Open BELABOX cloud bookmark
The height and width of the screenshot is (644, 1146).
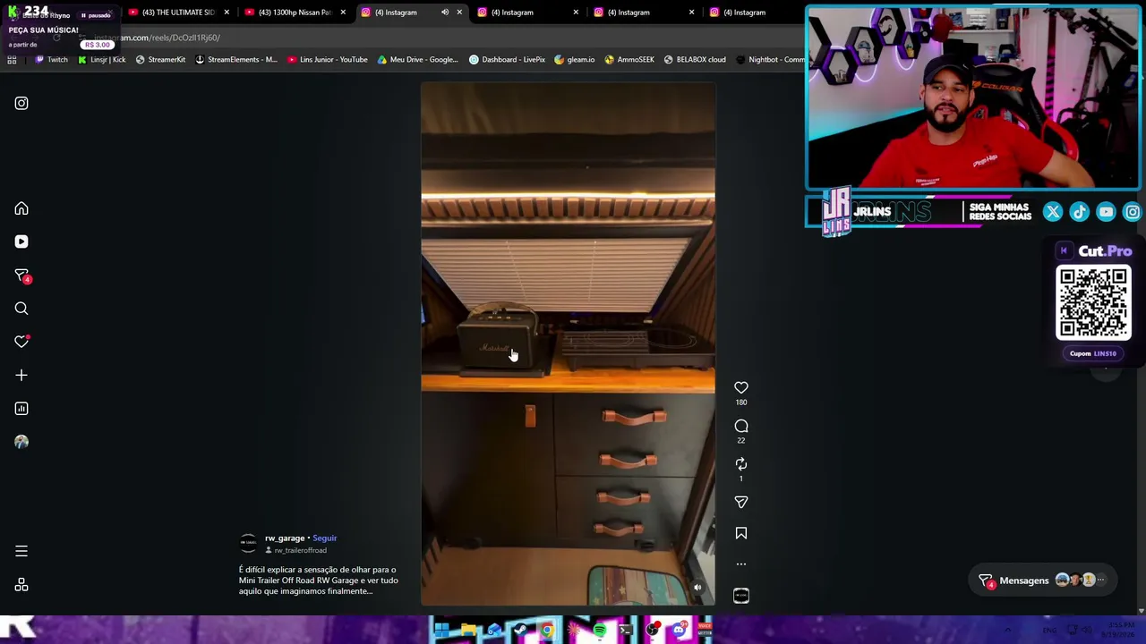pos(695,60)
